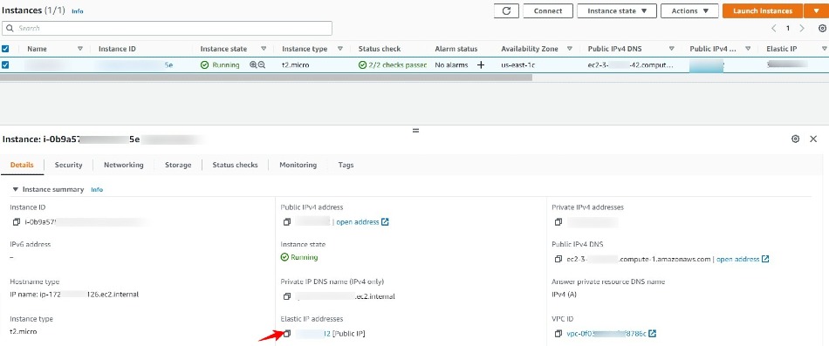Copy the Public IPv4 address
Screen dimensions: 829x346
287,222
